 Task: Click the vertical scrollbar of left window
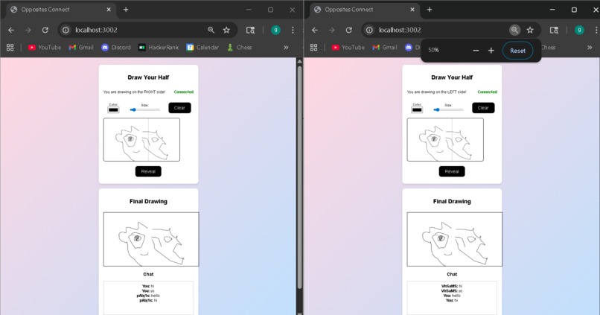pyautogui.click(x=299, y=179)
